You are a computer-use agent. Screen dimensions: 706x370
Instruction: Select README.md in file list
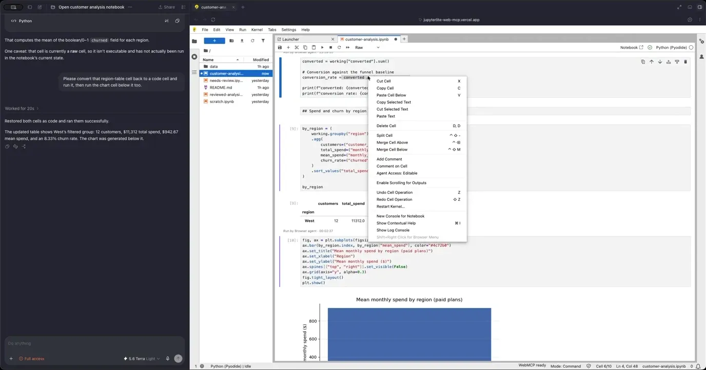pyautogui.click(x=236, y=88)
